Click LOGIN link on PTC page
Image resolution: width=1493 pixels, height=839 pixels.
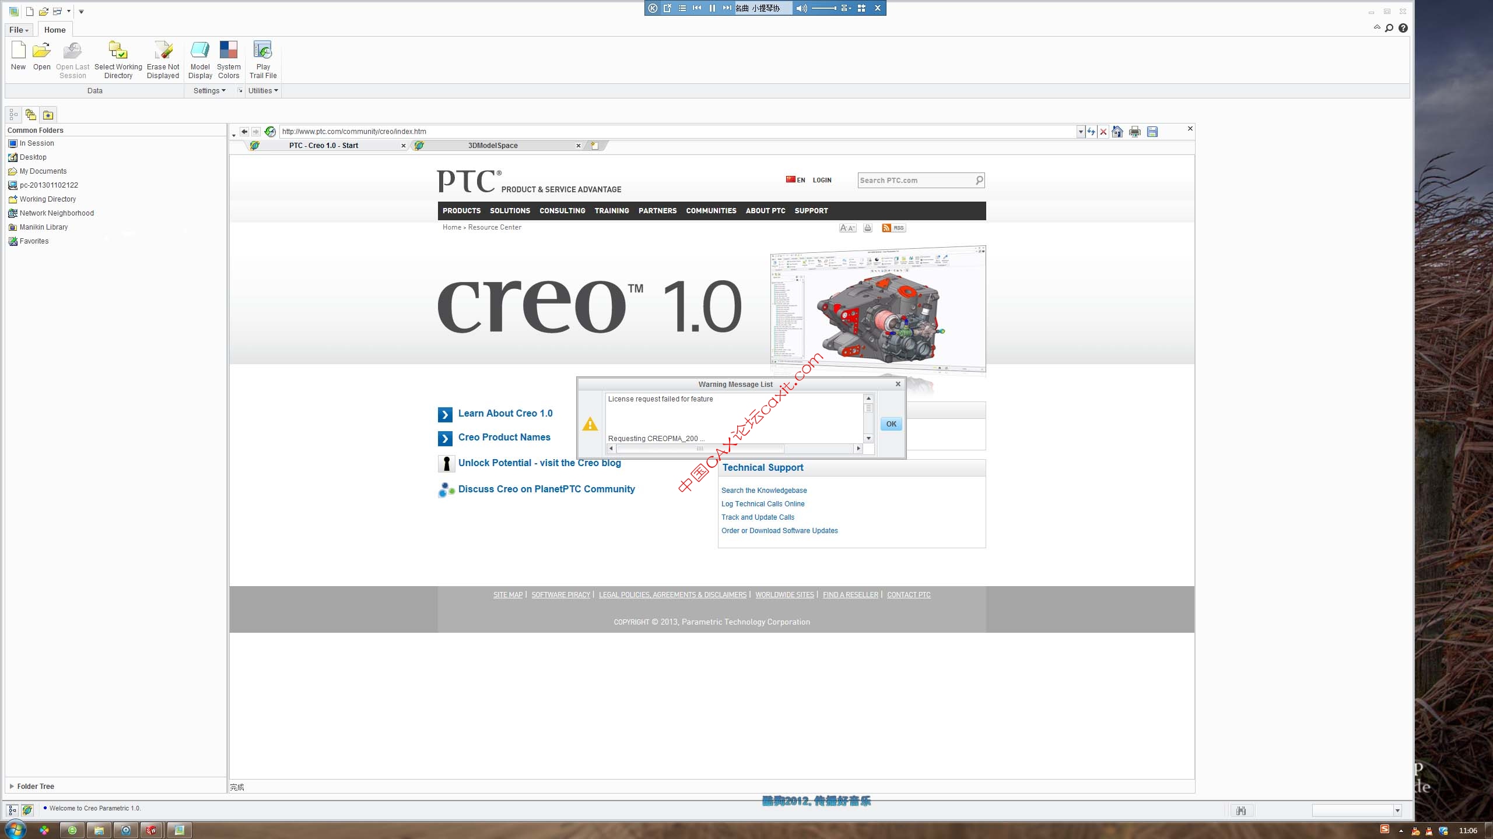pos(822,180)
